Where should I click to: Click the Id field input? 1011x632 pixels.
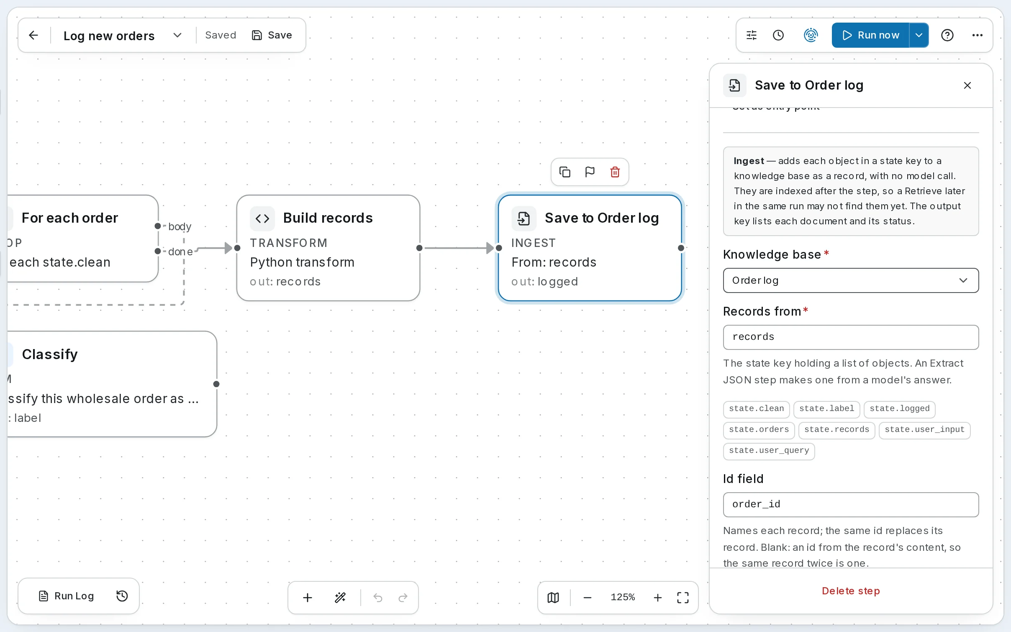tap(851, 505)
